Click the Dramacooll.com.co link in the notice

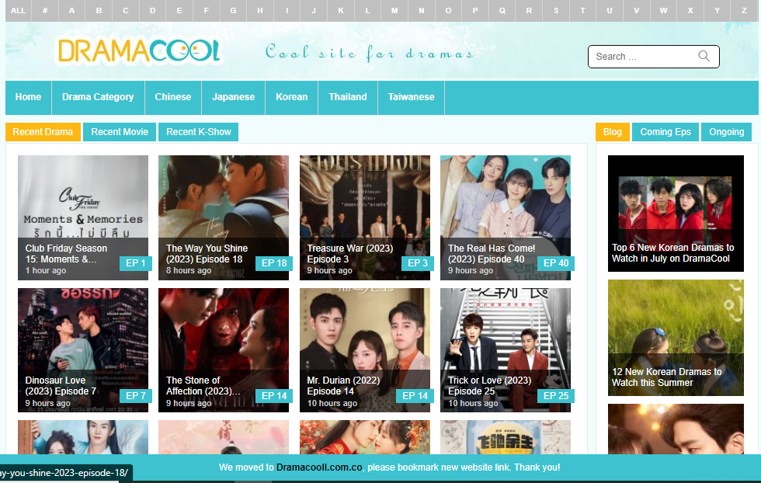[x=318, y=468]
